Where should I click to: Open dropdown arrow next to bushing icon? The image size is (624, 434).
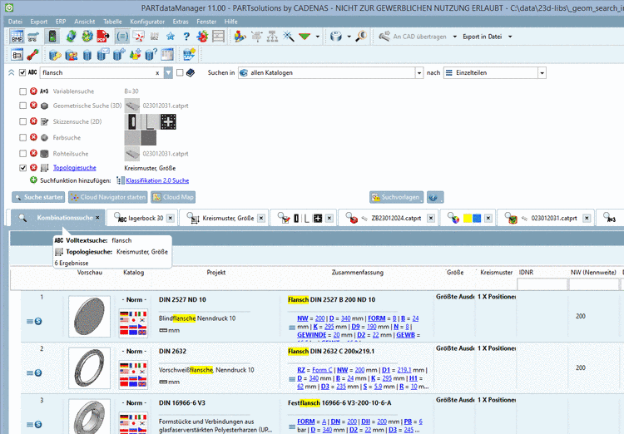coord(349,37)
